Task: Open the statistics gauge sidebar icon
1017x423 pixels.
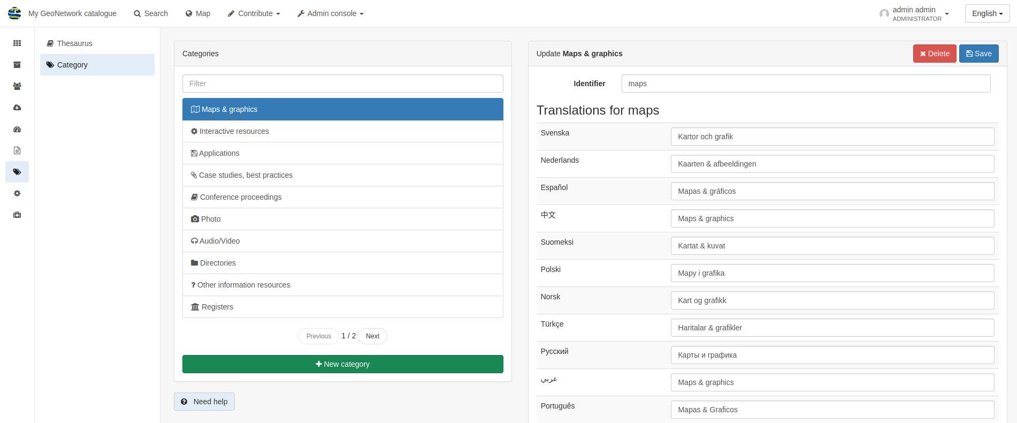Action: coord(17,129)
